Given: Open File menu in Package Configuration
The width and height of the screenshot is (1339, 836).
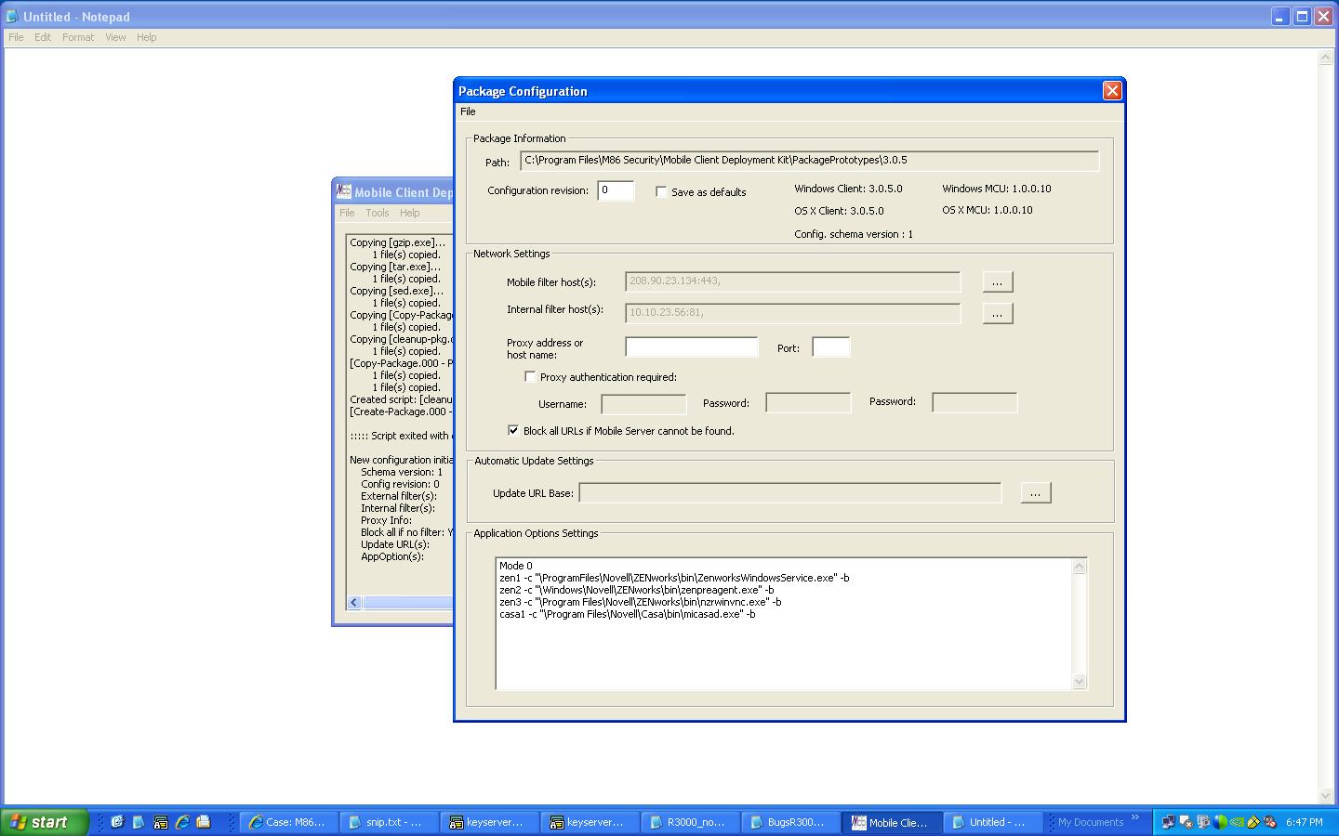Looking at the screenshot, I should click(x=468, y=111).
